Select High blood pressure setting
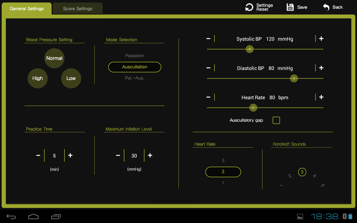 pos(38,78)
